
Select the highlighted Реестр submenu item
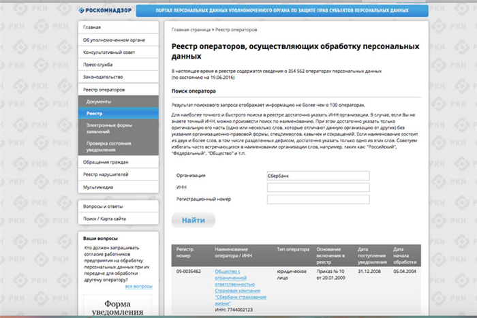[119, 114]
